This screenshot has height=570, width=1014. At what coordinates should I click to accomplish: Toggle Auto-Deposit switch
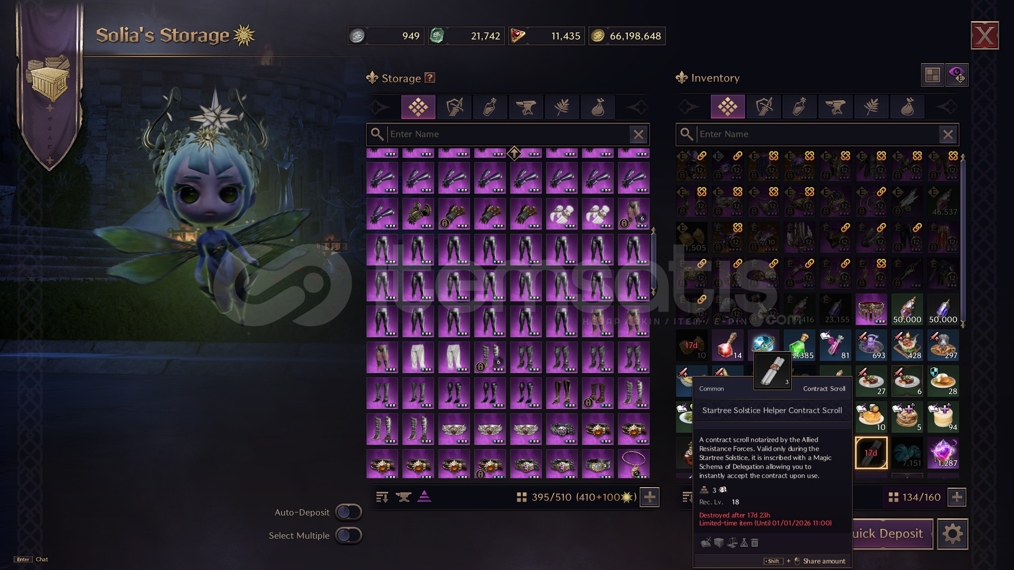pos(349,512)
